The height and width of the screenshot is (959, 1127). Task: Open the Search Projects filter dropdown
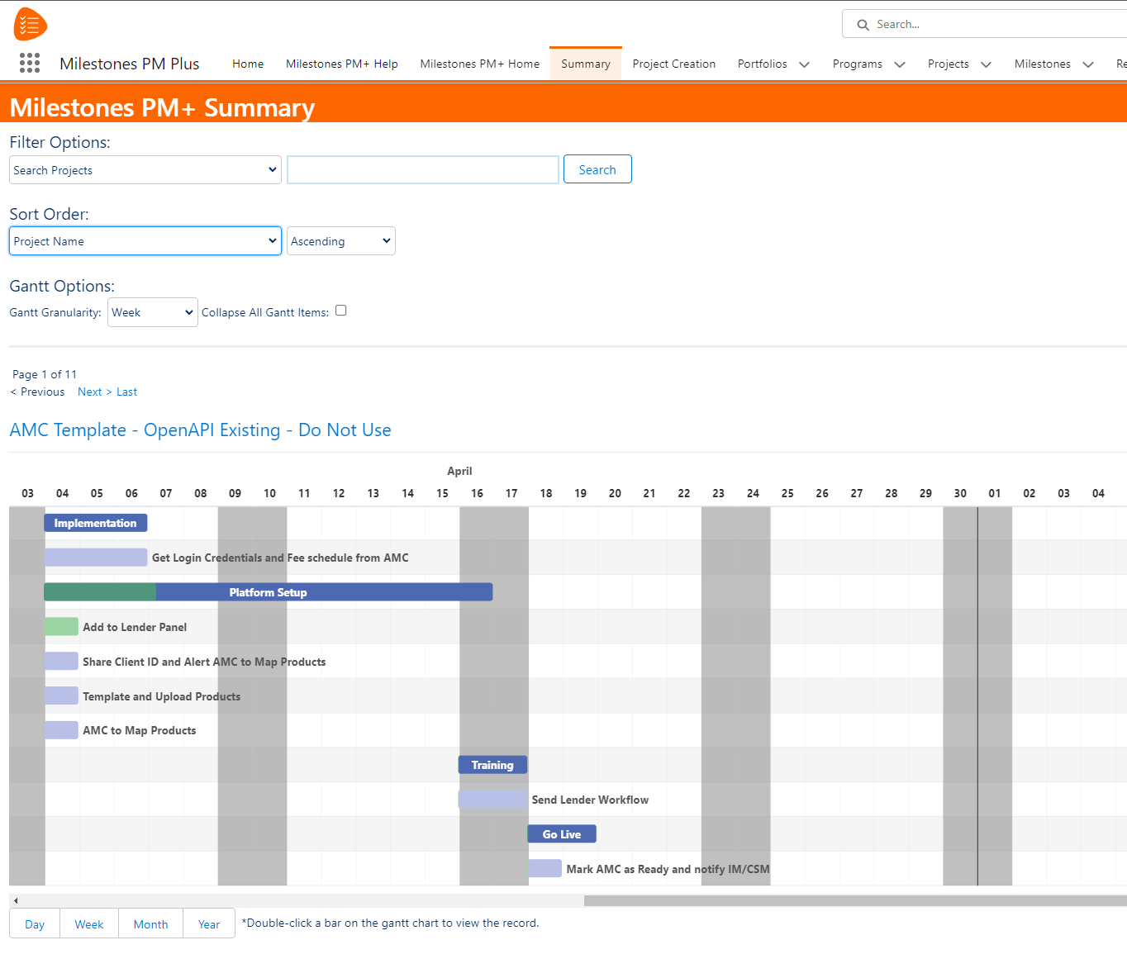point(145,170)
